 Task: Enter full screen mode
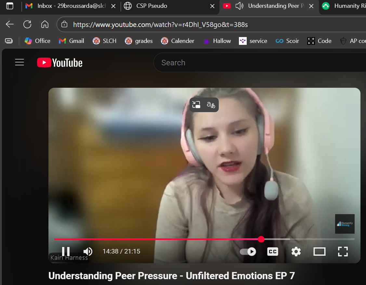[x=343, y=252]
